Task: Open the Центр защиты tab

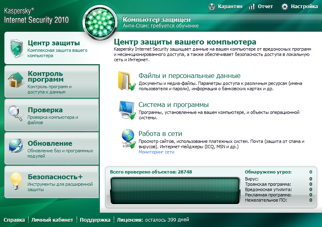Action: [x=52, y=48]
